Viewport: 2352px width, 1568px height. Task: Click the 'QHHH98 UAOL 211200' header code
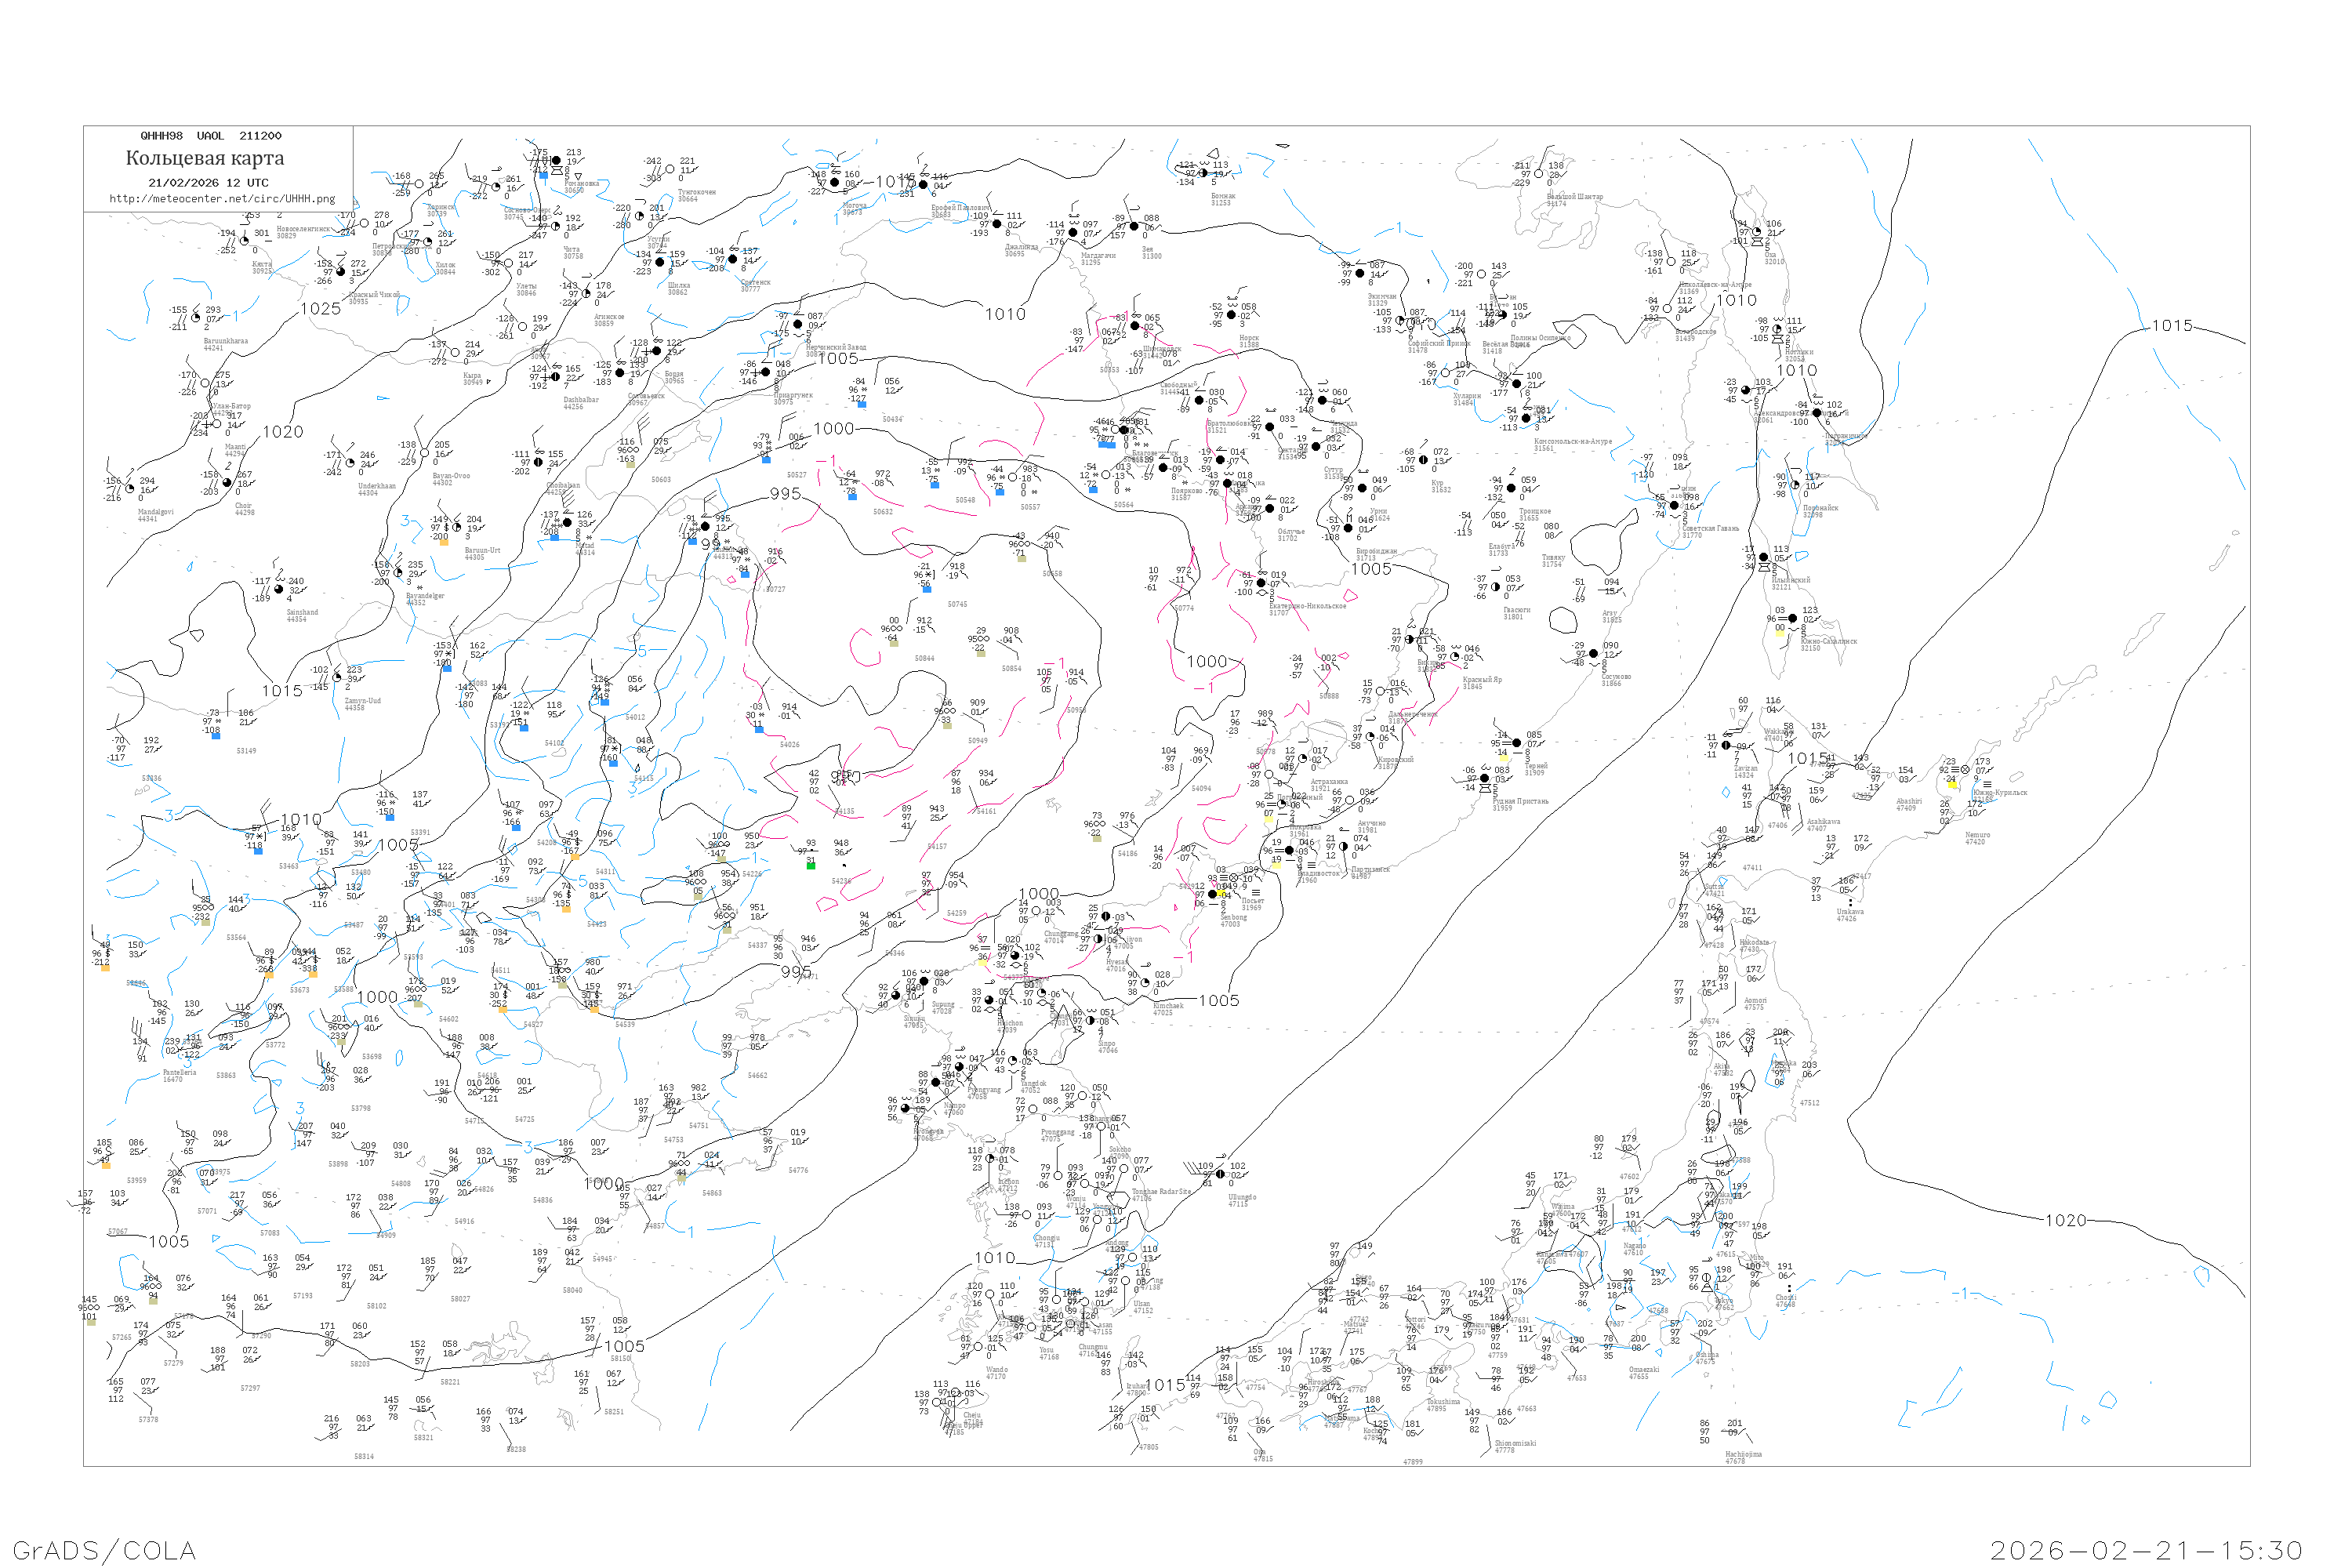210,136
